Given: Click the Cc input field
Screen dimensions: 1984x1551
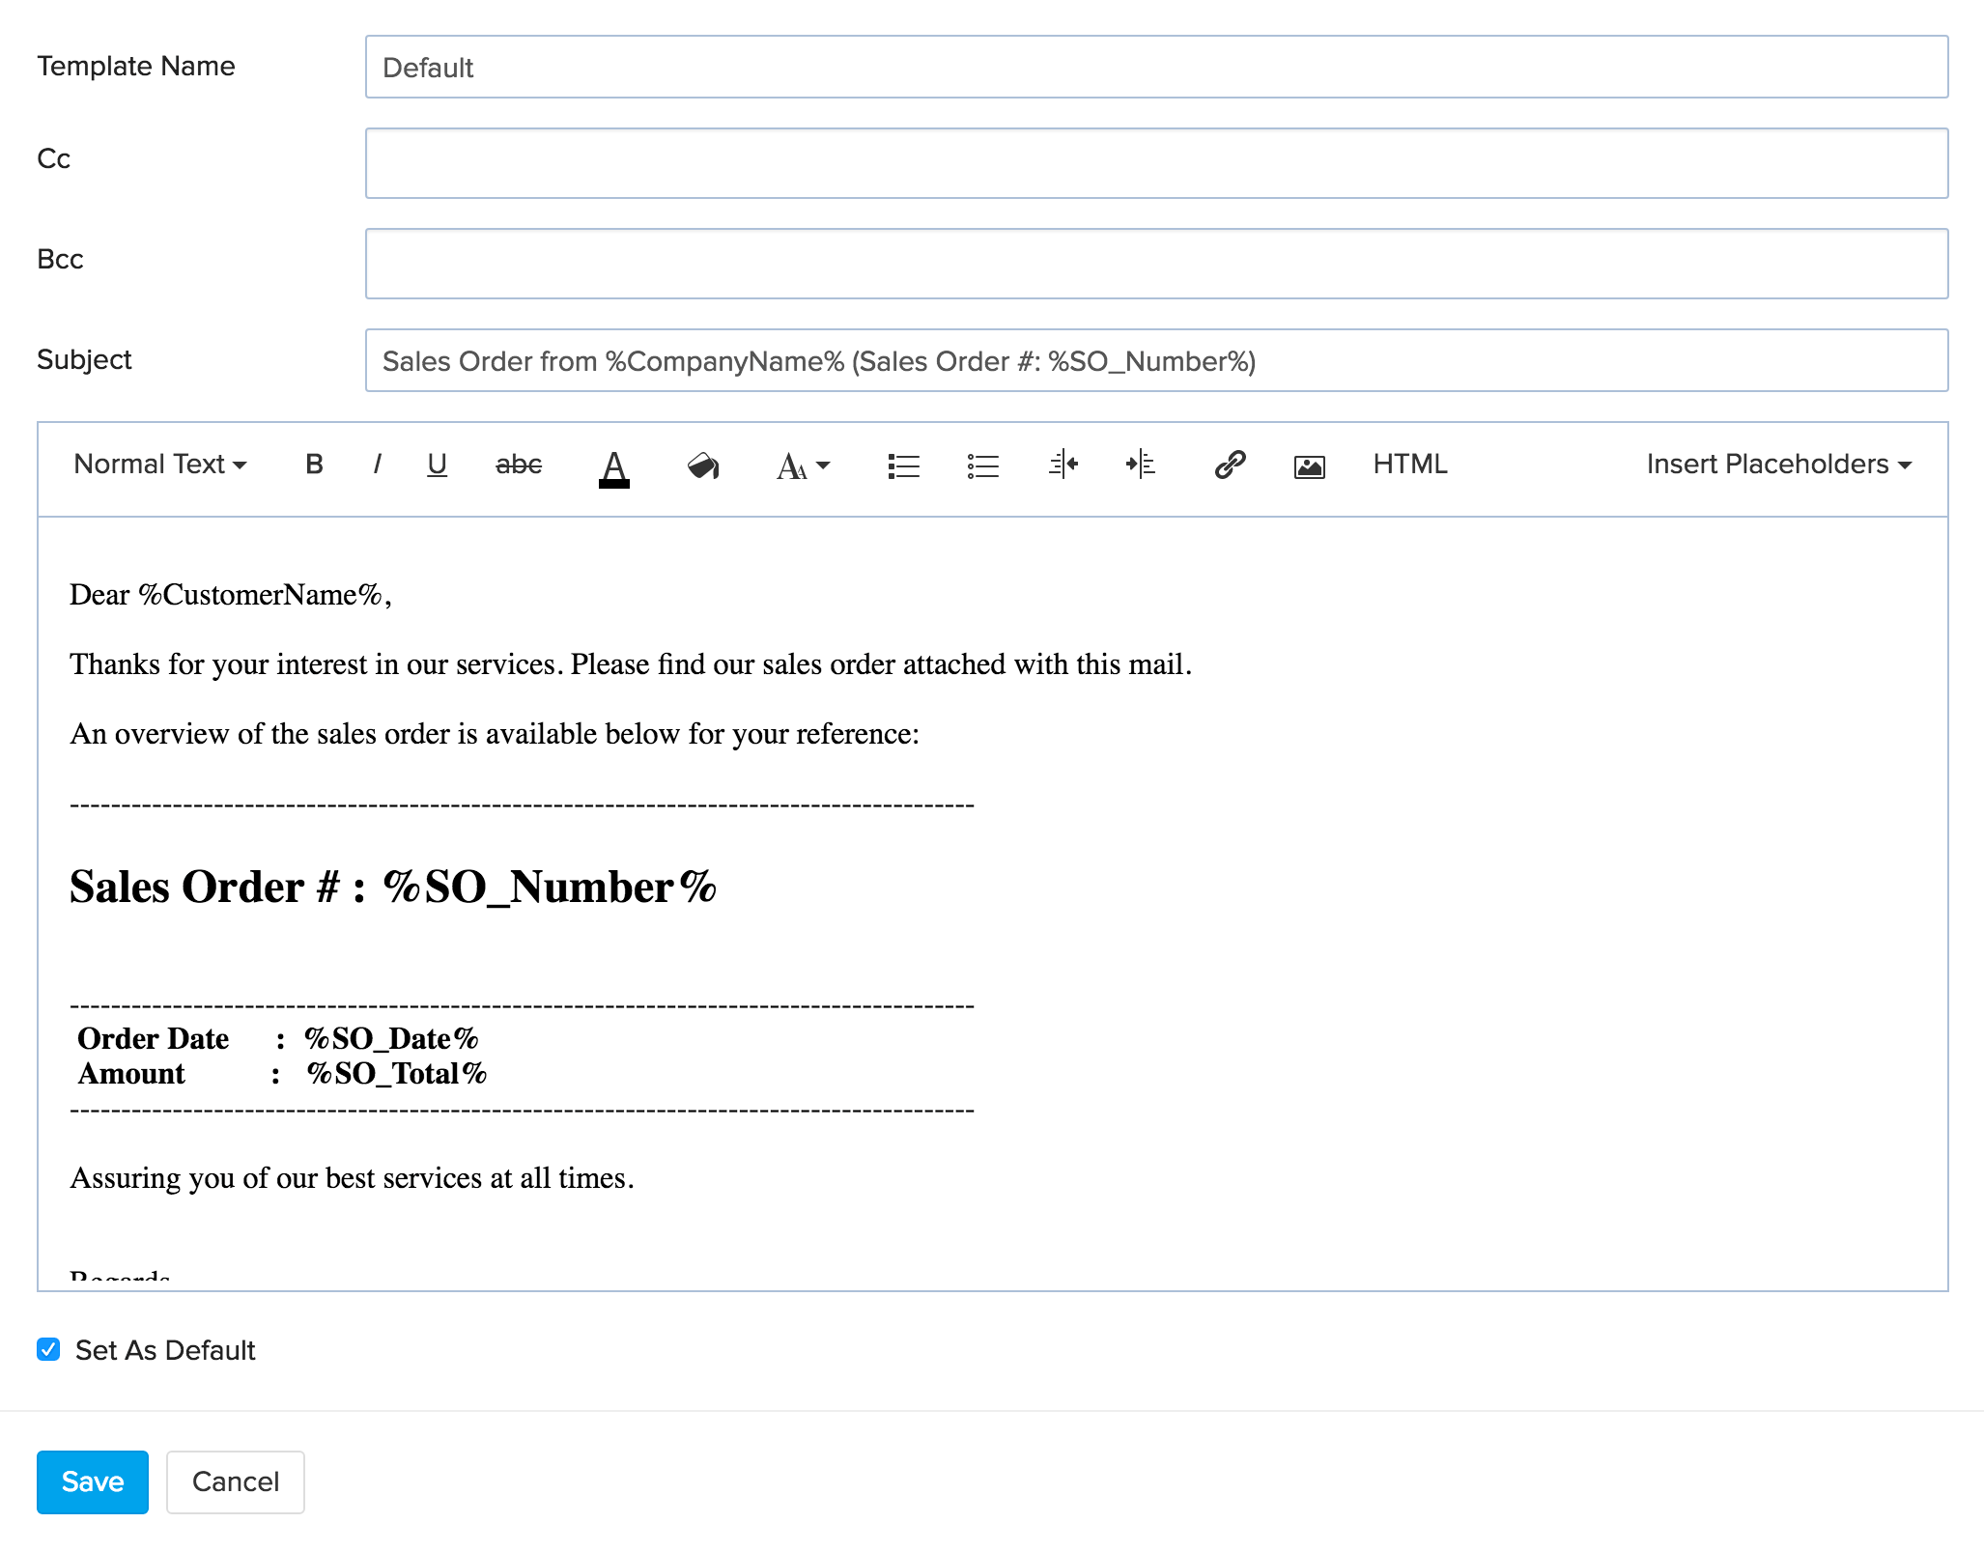Looking at the screenshot, I should tap(1154, 159).
